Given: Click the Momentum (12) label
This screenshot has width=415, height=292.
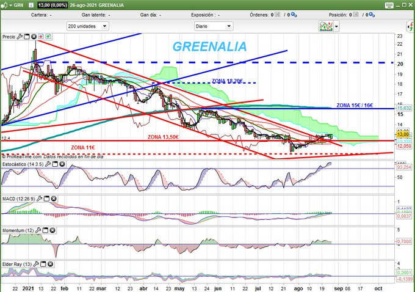Looking at the screenshot, I should pos(18,230).
